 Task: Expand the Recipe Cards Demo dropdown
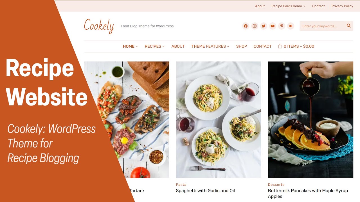pyautogui.click(x=288, y=6)
